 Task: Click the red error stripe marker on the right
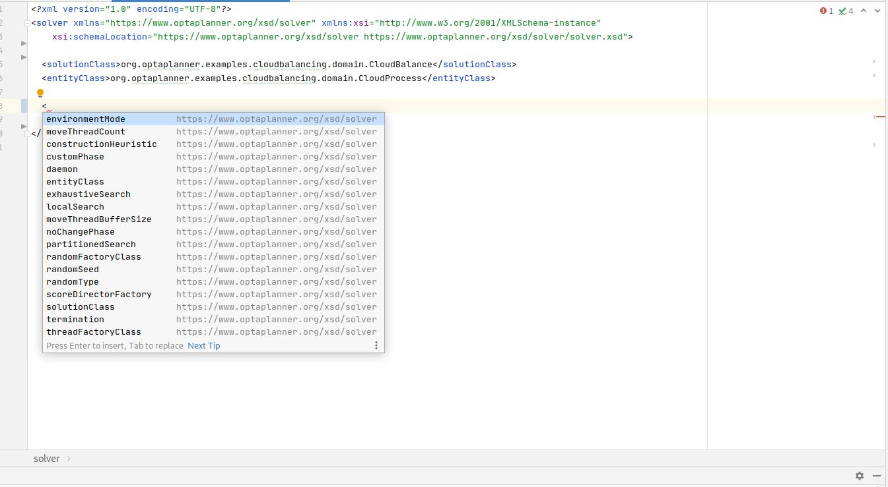(x=881, y=116)
